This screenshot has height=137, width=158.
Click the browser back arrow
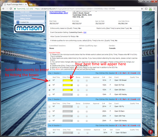click(3, 9)
